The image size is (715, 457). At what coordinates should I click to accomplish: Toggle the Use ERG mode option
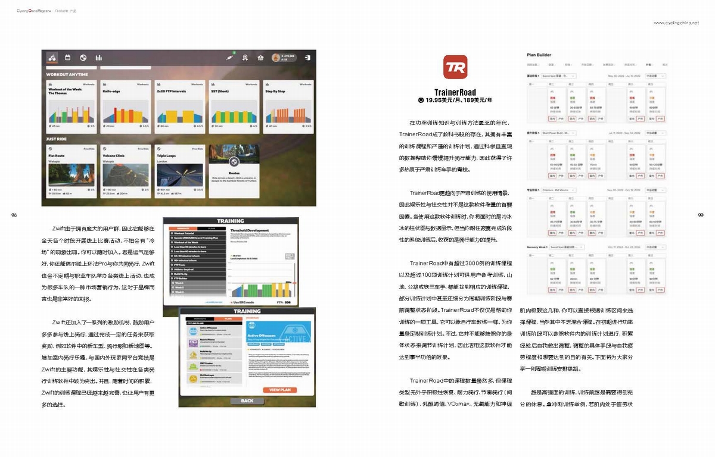243,302
